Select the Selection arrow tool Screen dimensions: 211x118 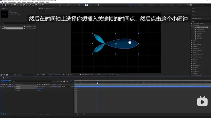(x=3, y=5)
